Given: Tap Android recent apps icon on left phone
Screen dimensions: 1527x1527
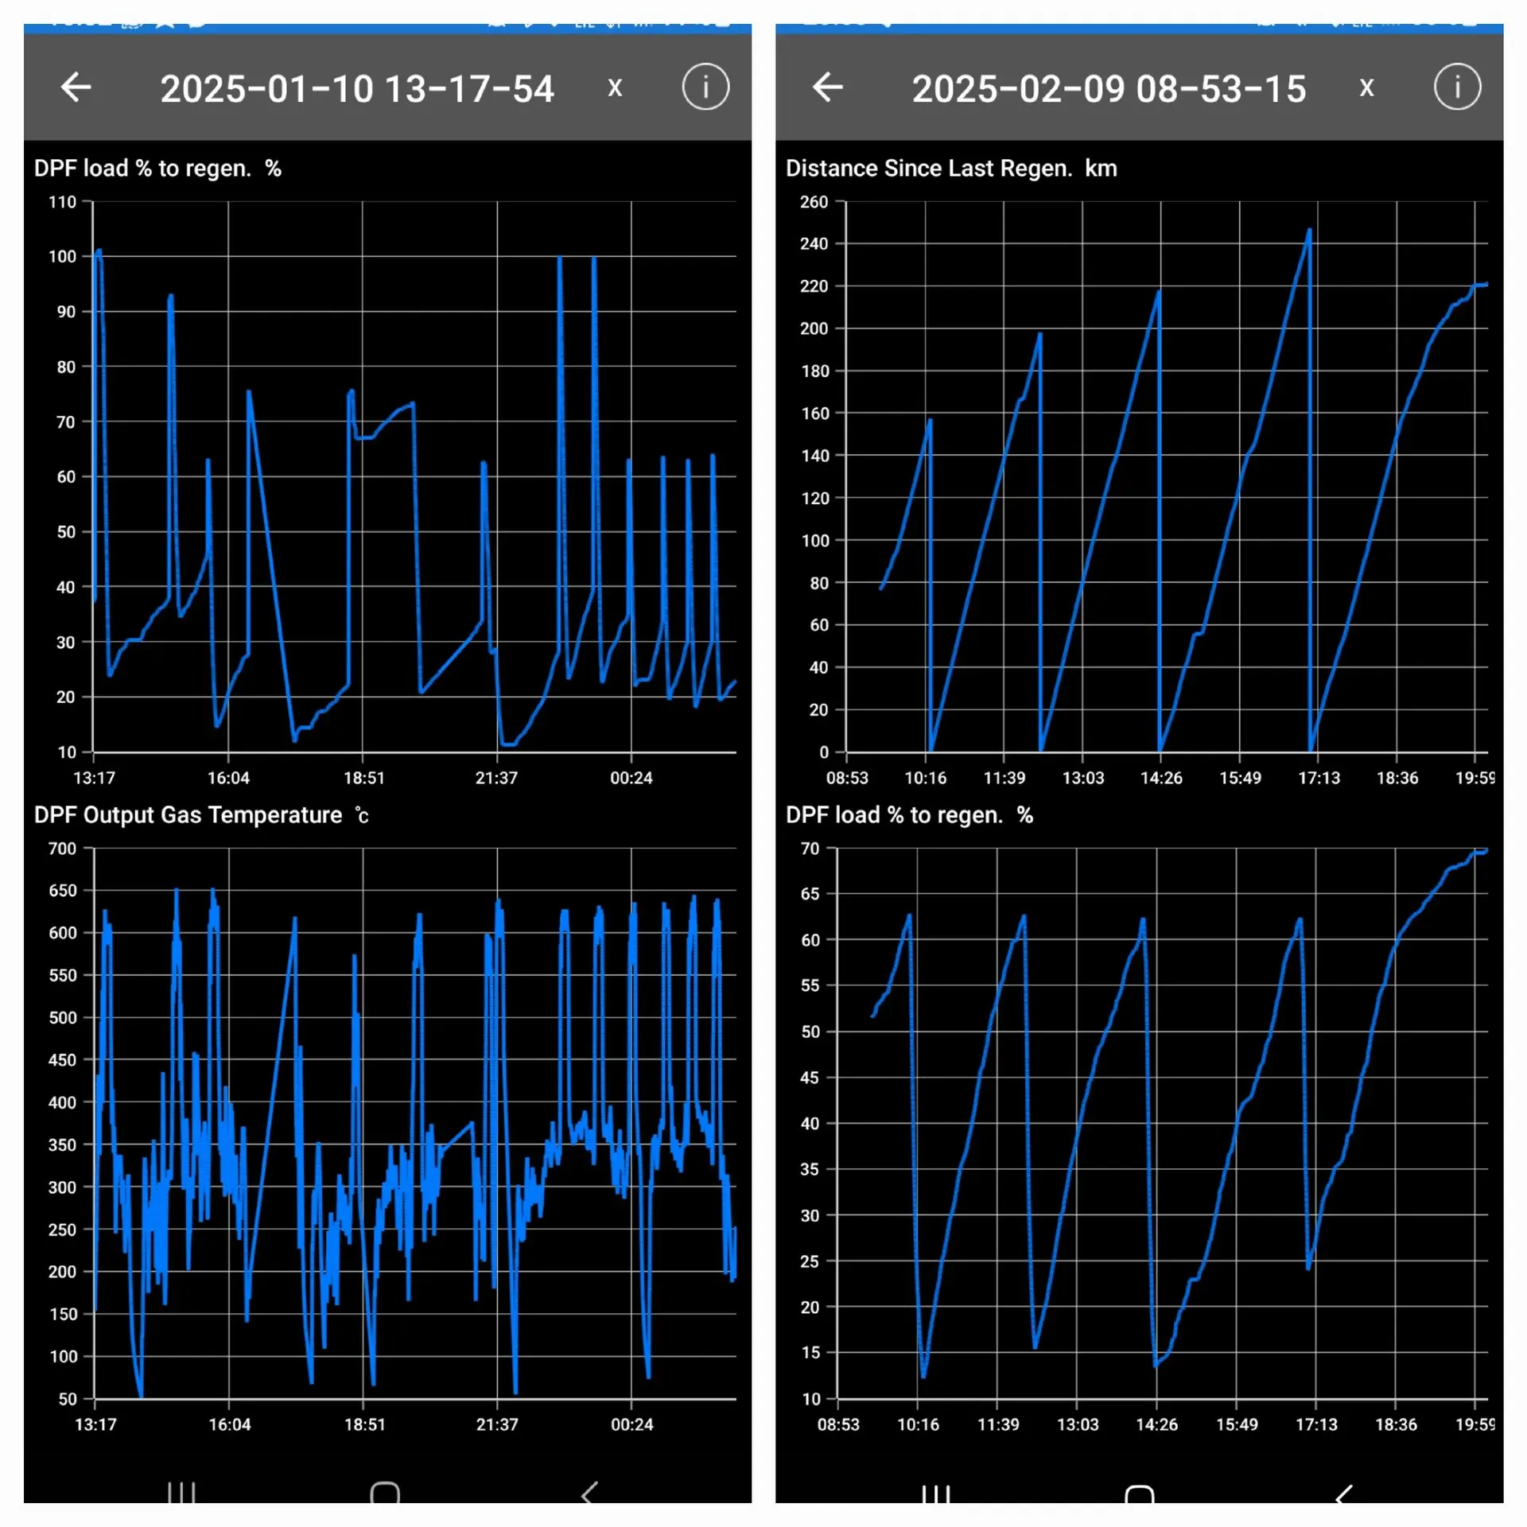Looking at the screenshot, I should click(x=181, y=1492).
